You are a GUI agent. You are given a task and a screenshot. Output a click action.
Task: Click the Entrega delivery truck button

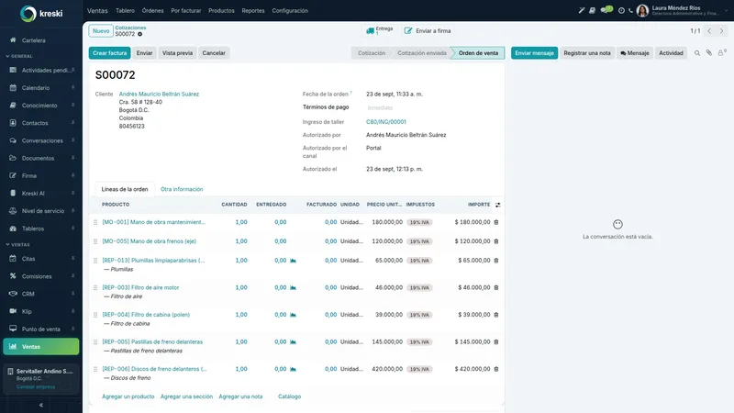379,31
